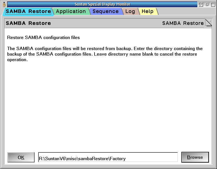This screenshot has height=169, width=217.
Task: Open the Sequence tab
Action: click(x=106, y=12)
